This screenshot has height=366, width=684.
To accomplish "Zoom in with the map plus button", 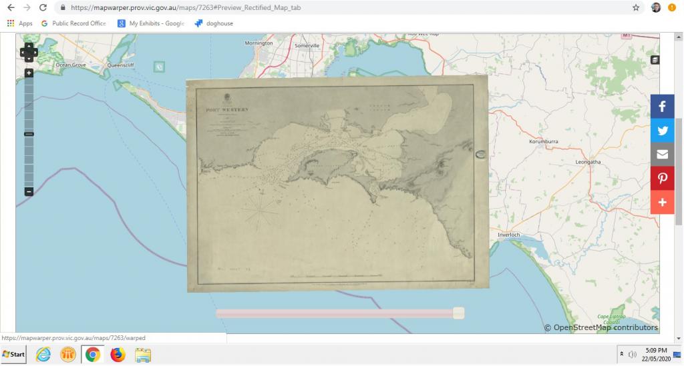I will pyautogui.click(x=29, y=73).
